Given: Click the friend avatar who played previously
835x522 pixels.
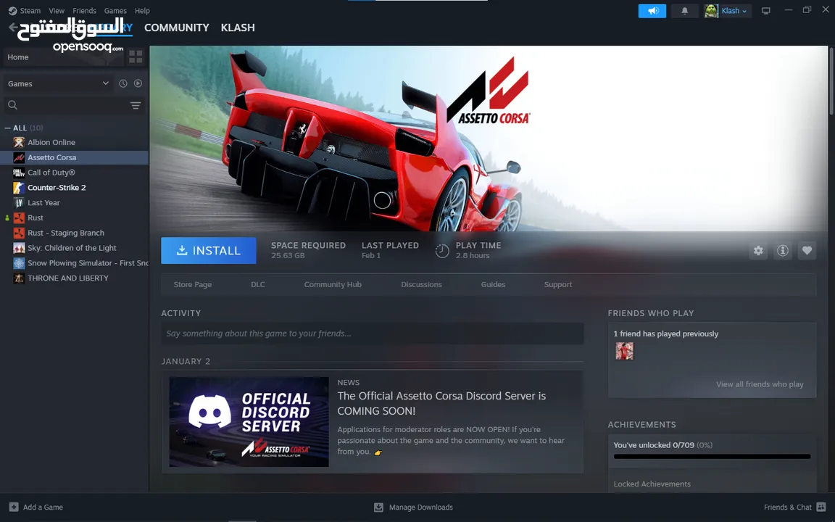Looking at the screenshot, I should pos(624,351).
